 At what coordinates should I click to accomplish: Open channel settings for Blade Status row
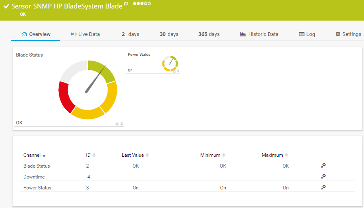323,166
